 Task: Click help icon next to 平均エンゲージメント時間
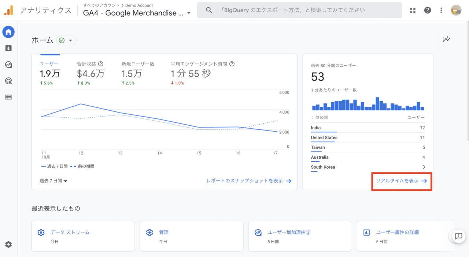(232, 64)
